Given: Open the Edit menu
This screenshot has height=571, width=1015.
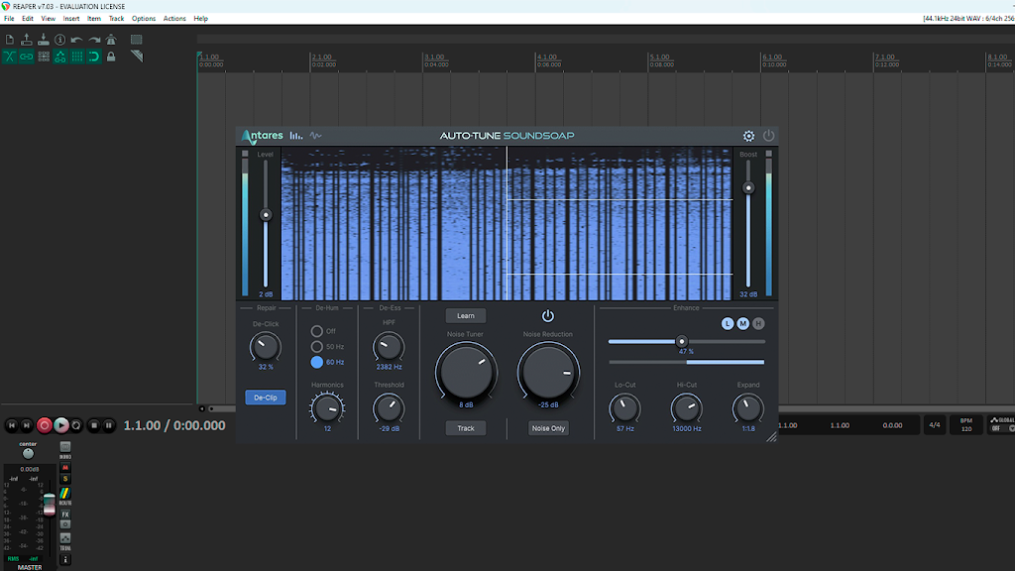Looking at the screenshot, I should (x=27, y=19).
